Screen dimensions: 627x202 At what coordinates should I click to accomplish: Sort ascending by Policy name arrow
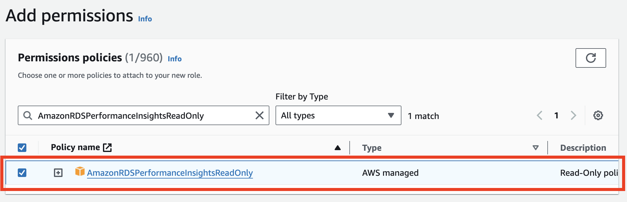coord(337,148)
